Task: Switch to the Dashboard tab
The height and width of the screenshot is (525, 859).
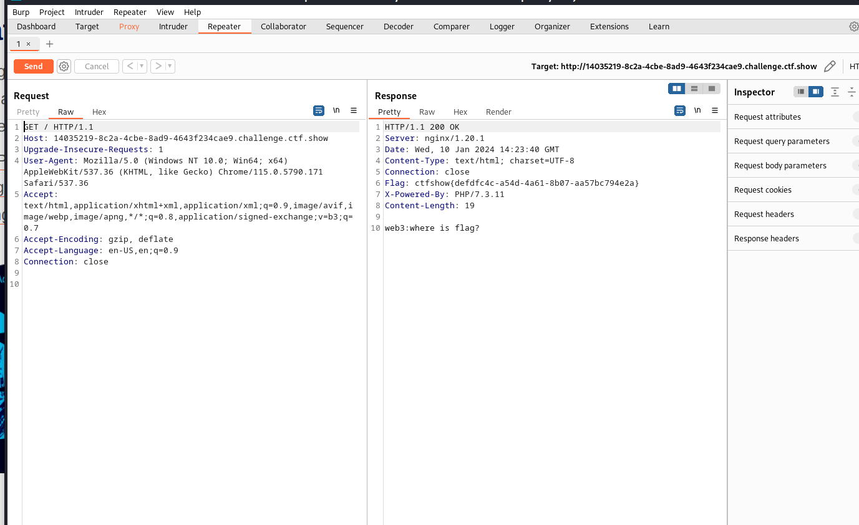Action: point(36,26)
